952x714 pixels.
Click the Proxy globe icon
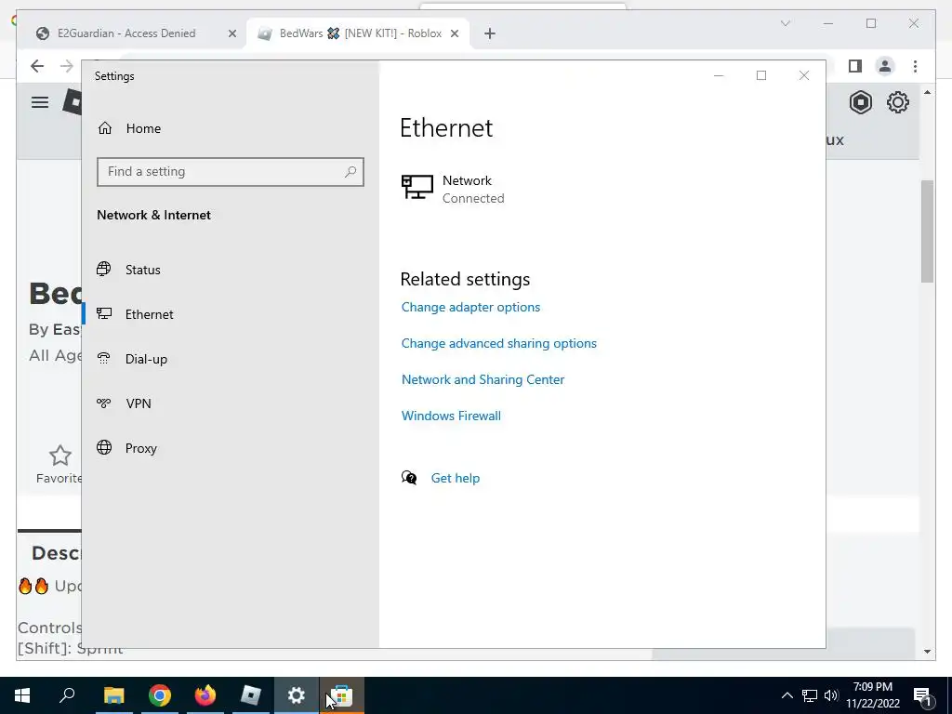104,447
